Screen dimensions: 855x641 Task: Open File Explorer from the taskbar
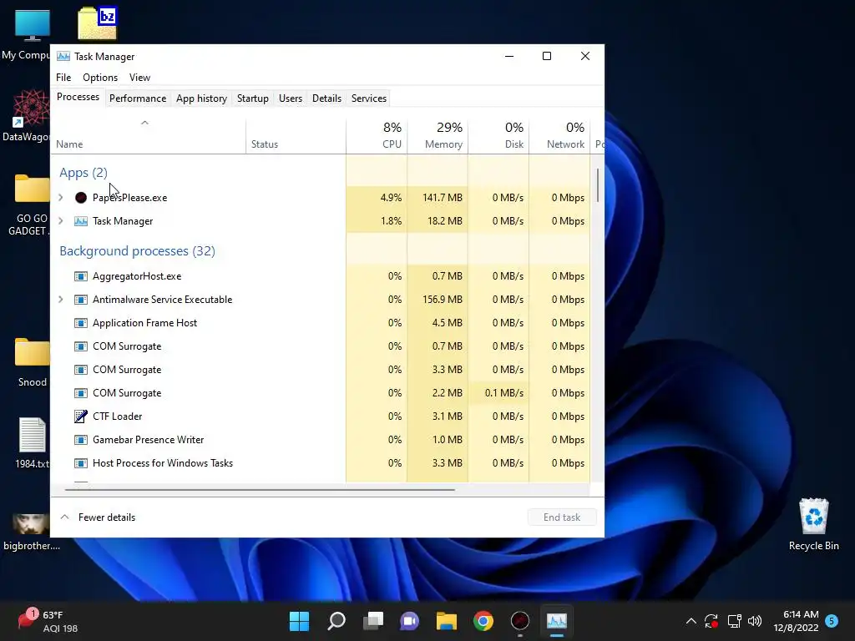[446, 621]
